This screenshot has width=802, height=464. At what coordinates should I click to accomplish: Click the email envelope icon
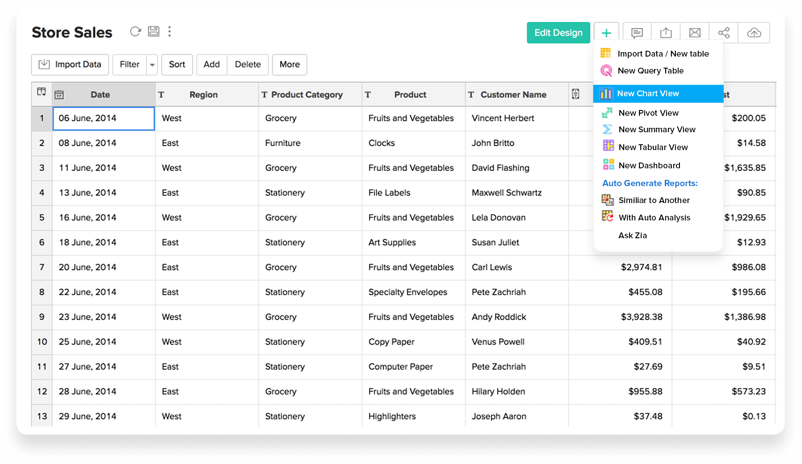coord(695,33)
